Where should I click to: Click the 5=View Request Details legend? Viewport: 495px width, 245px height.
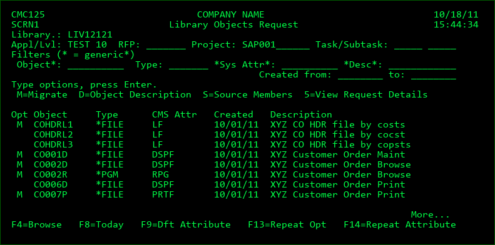coord(366,95)
